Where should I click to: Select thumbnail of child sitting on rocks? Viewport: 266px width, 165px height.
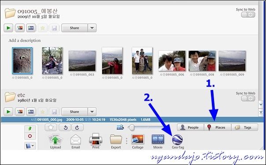[52, 61]
